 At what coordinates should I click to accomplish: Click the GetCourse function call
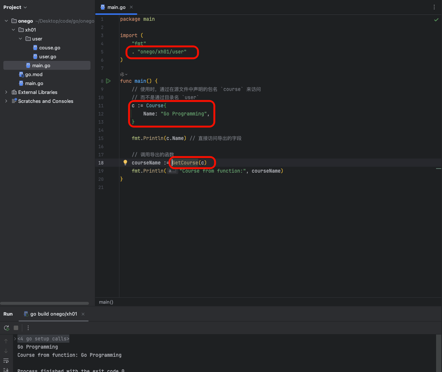[x=185, y=163]
